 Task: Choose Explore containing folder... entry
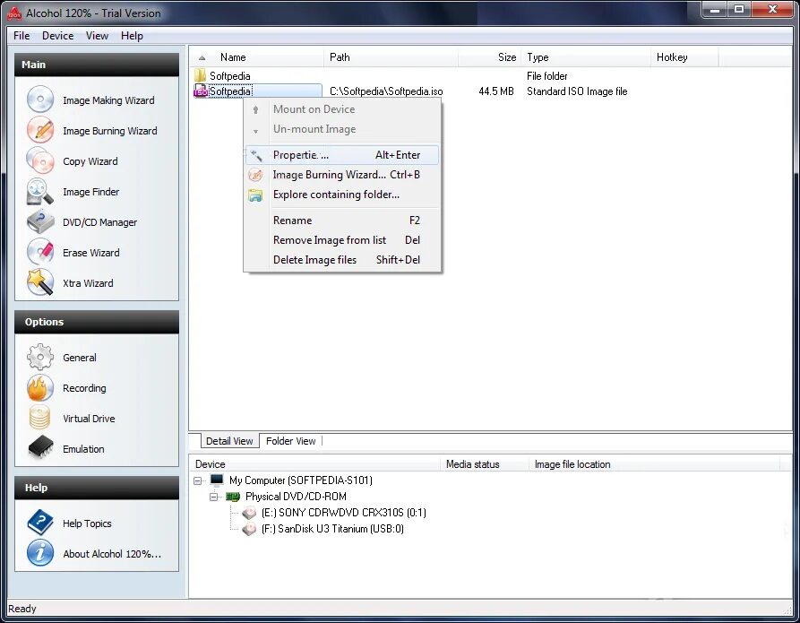[342, 195]
